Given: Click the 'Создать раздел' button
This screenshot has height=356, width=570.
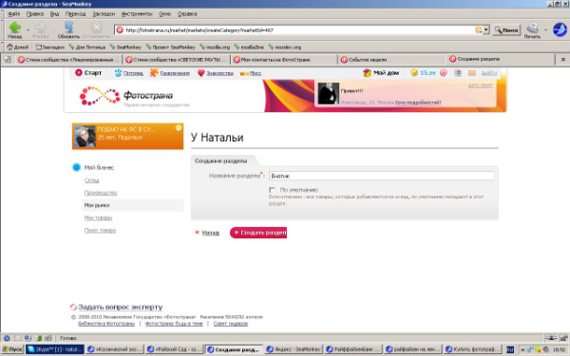Looking at the screenshot, I should click(x=258, y=233).
